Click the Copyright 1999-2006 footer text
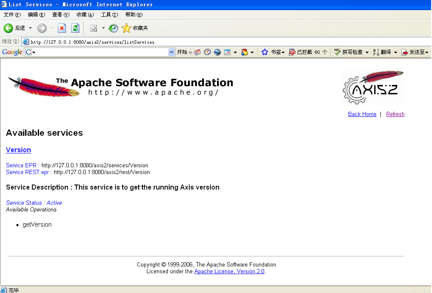The width and height of the screenshot is (432, 293). pos(207,264)
